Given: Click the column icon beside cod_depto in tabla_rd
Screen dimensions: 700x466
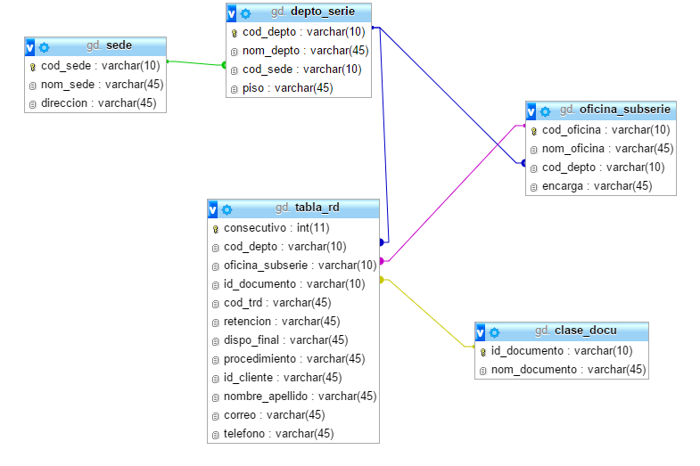Looking at the screenshot, I should [215, 248].
